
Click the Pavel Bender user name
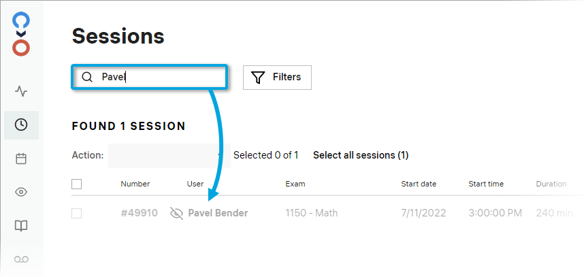(x=218, y=213)
